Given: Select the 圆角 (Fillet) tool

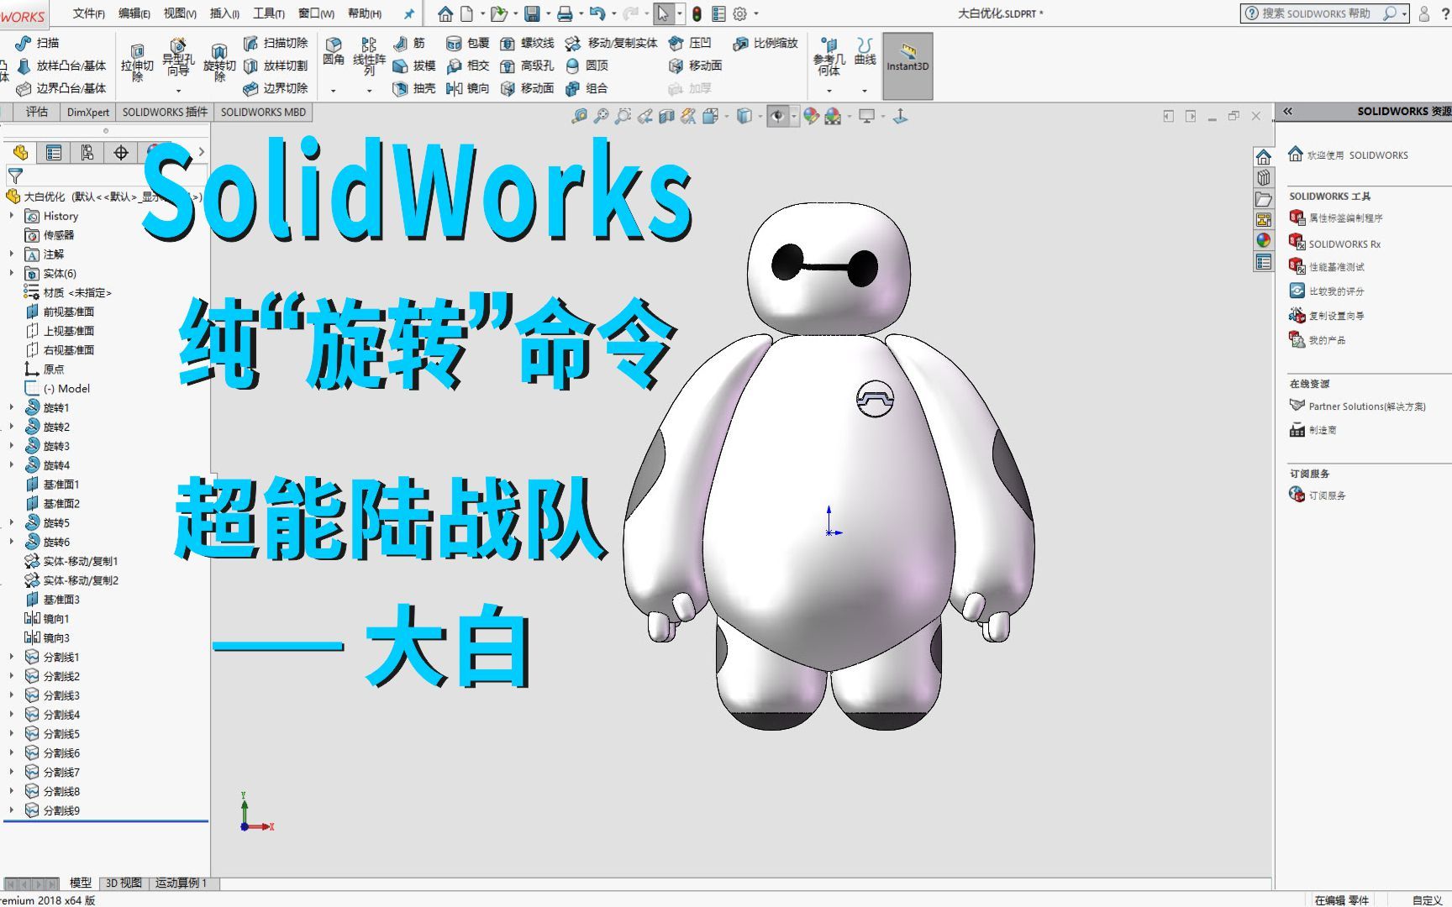Looking at the screenshot, I should pos(334,54).
